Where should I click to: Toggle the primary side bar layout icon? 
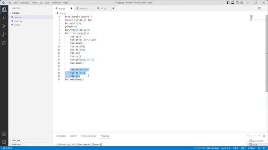[x=228, y=3]
